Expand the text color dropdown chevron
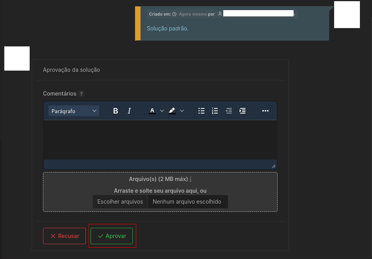Image resolution: width=372 pixels, height=259 pixels. 162,111
